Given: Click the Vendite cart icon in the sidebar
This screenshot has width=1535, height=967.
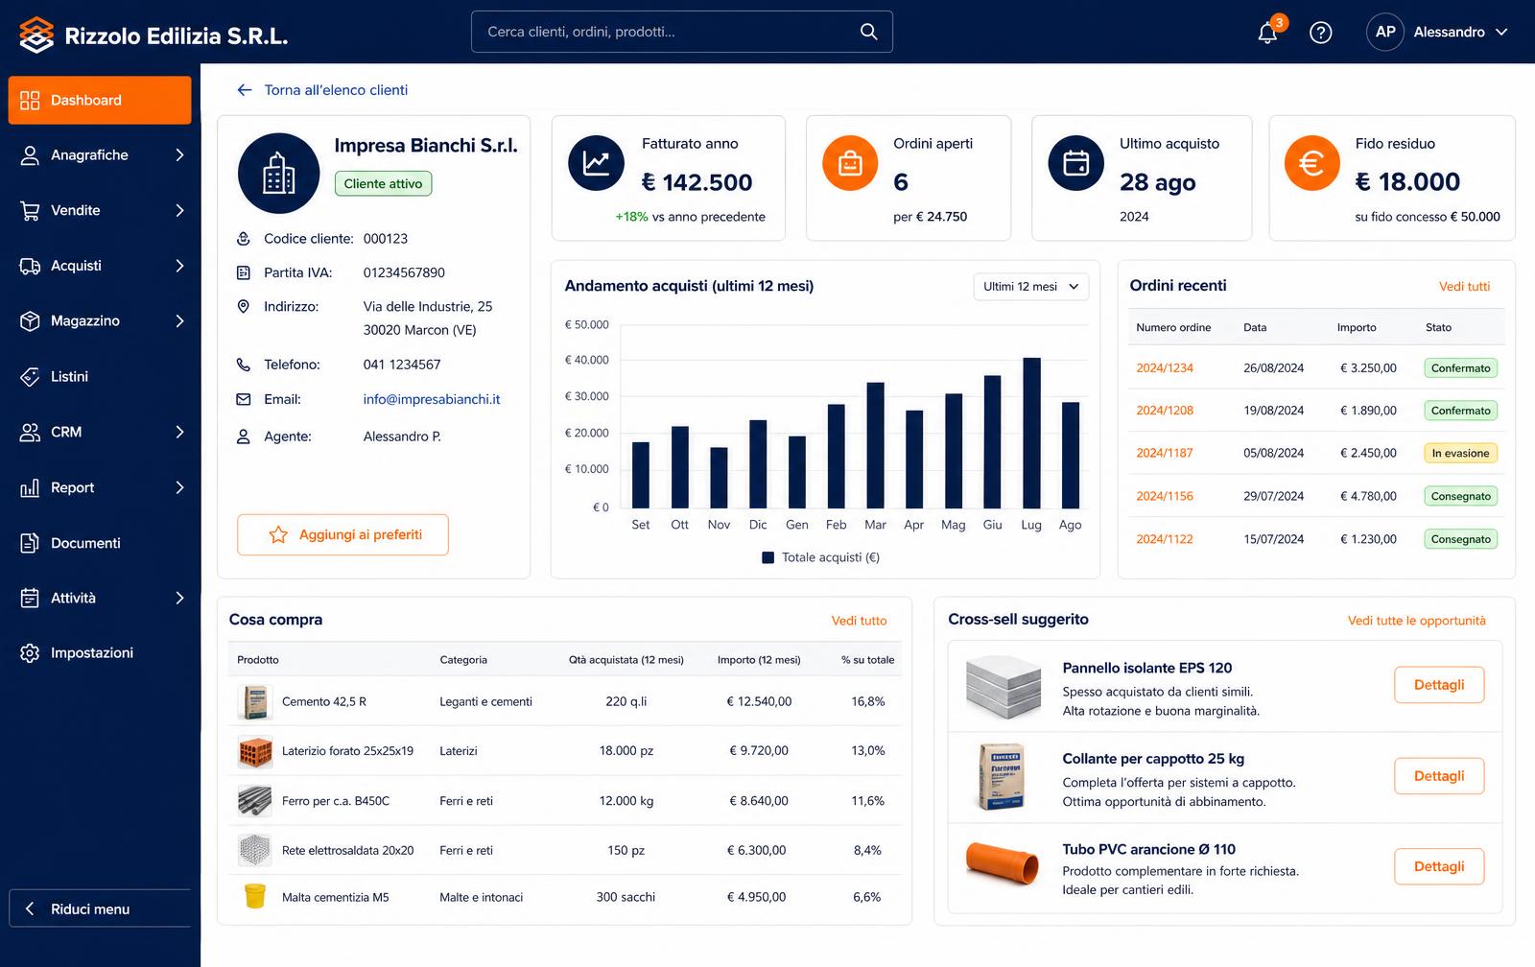Looking at the screenshot, I should [30, 210].
